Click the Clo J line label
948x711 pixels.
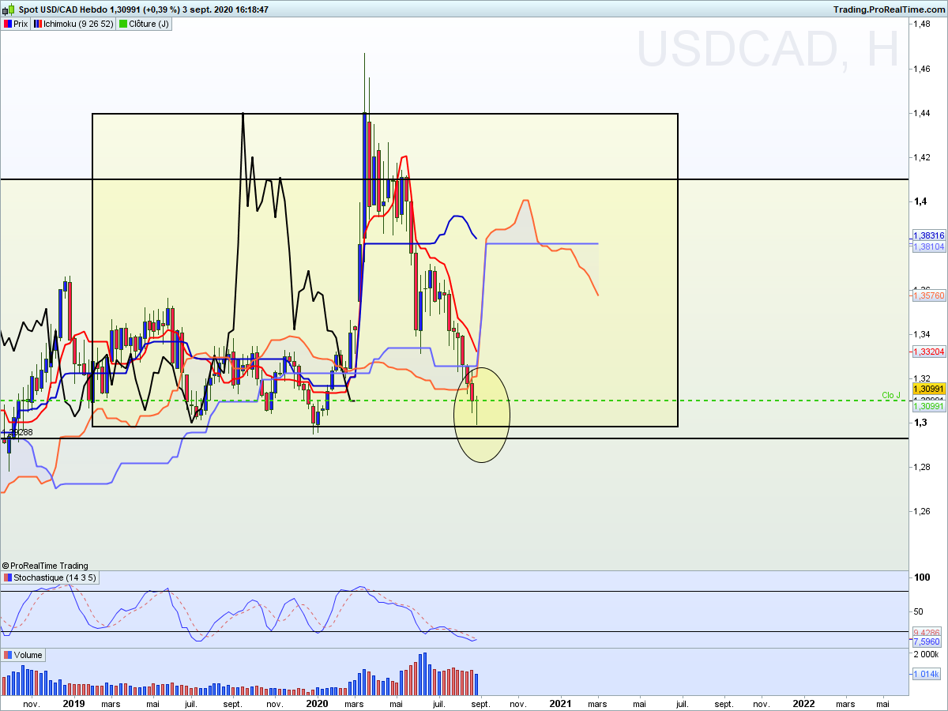(891, 395)
